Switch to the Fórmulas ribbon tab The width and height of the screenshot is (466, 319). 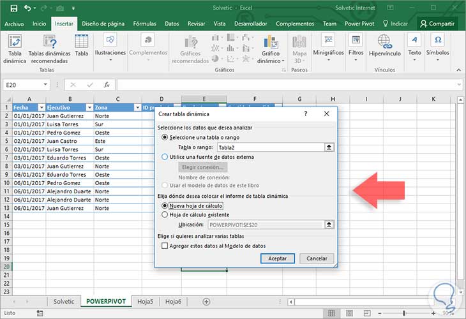click(144, 24)
